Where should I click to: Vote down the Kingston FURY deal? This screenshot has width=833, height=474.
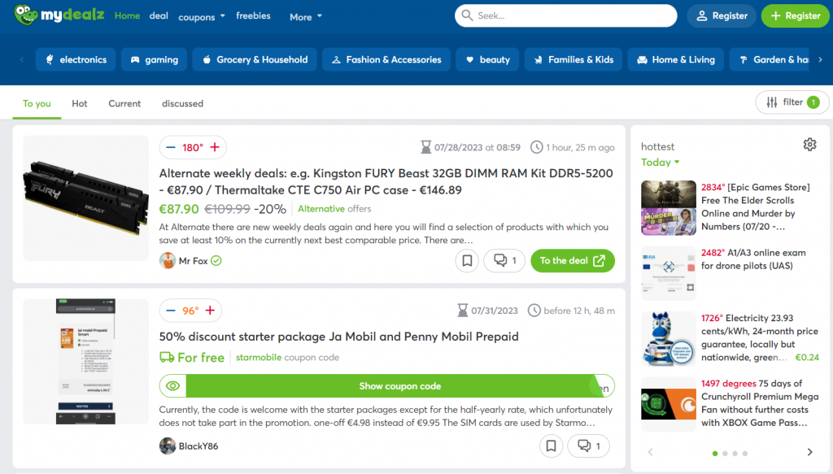pyautogui.click(x=171, y=147)
